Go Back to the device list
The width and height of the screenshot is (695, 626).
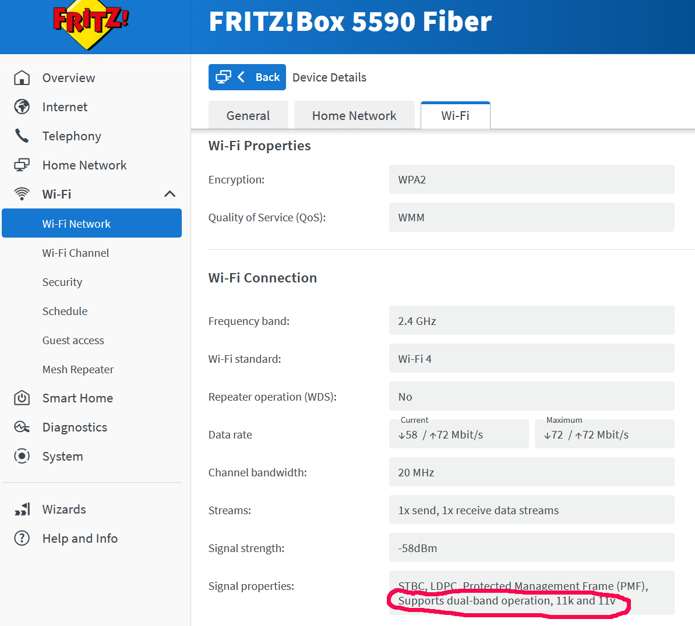(x=248, y=77)
